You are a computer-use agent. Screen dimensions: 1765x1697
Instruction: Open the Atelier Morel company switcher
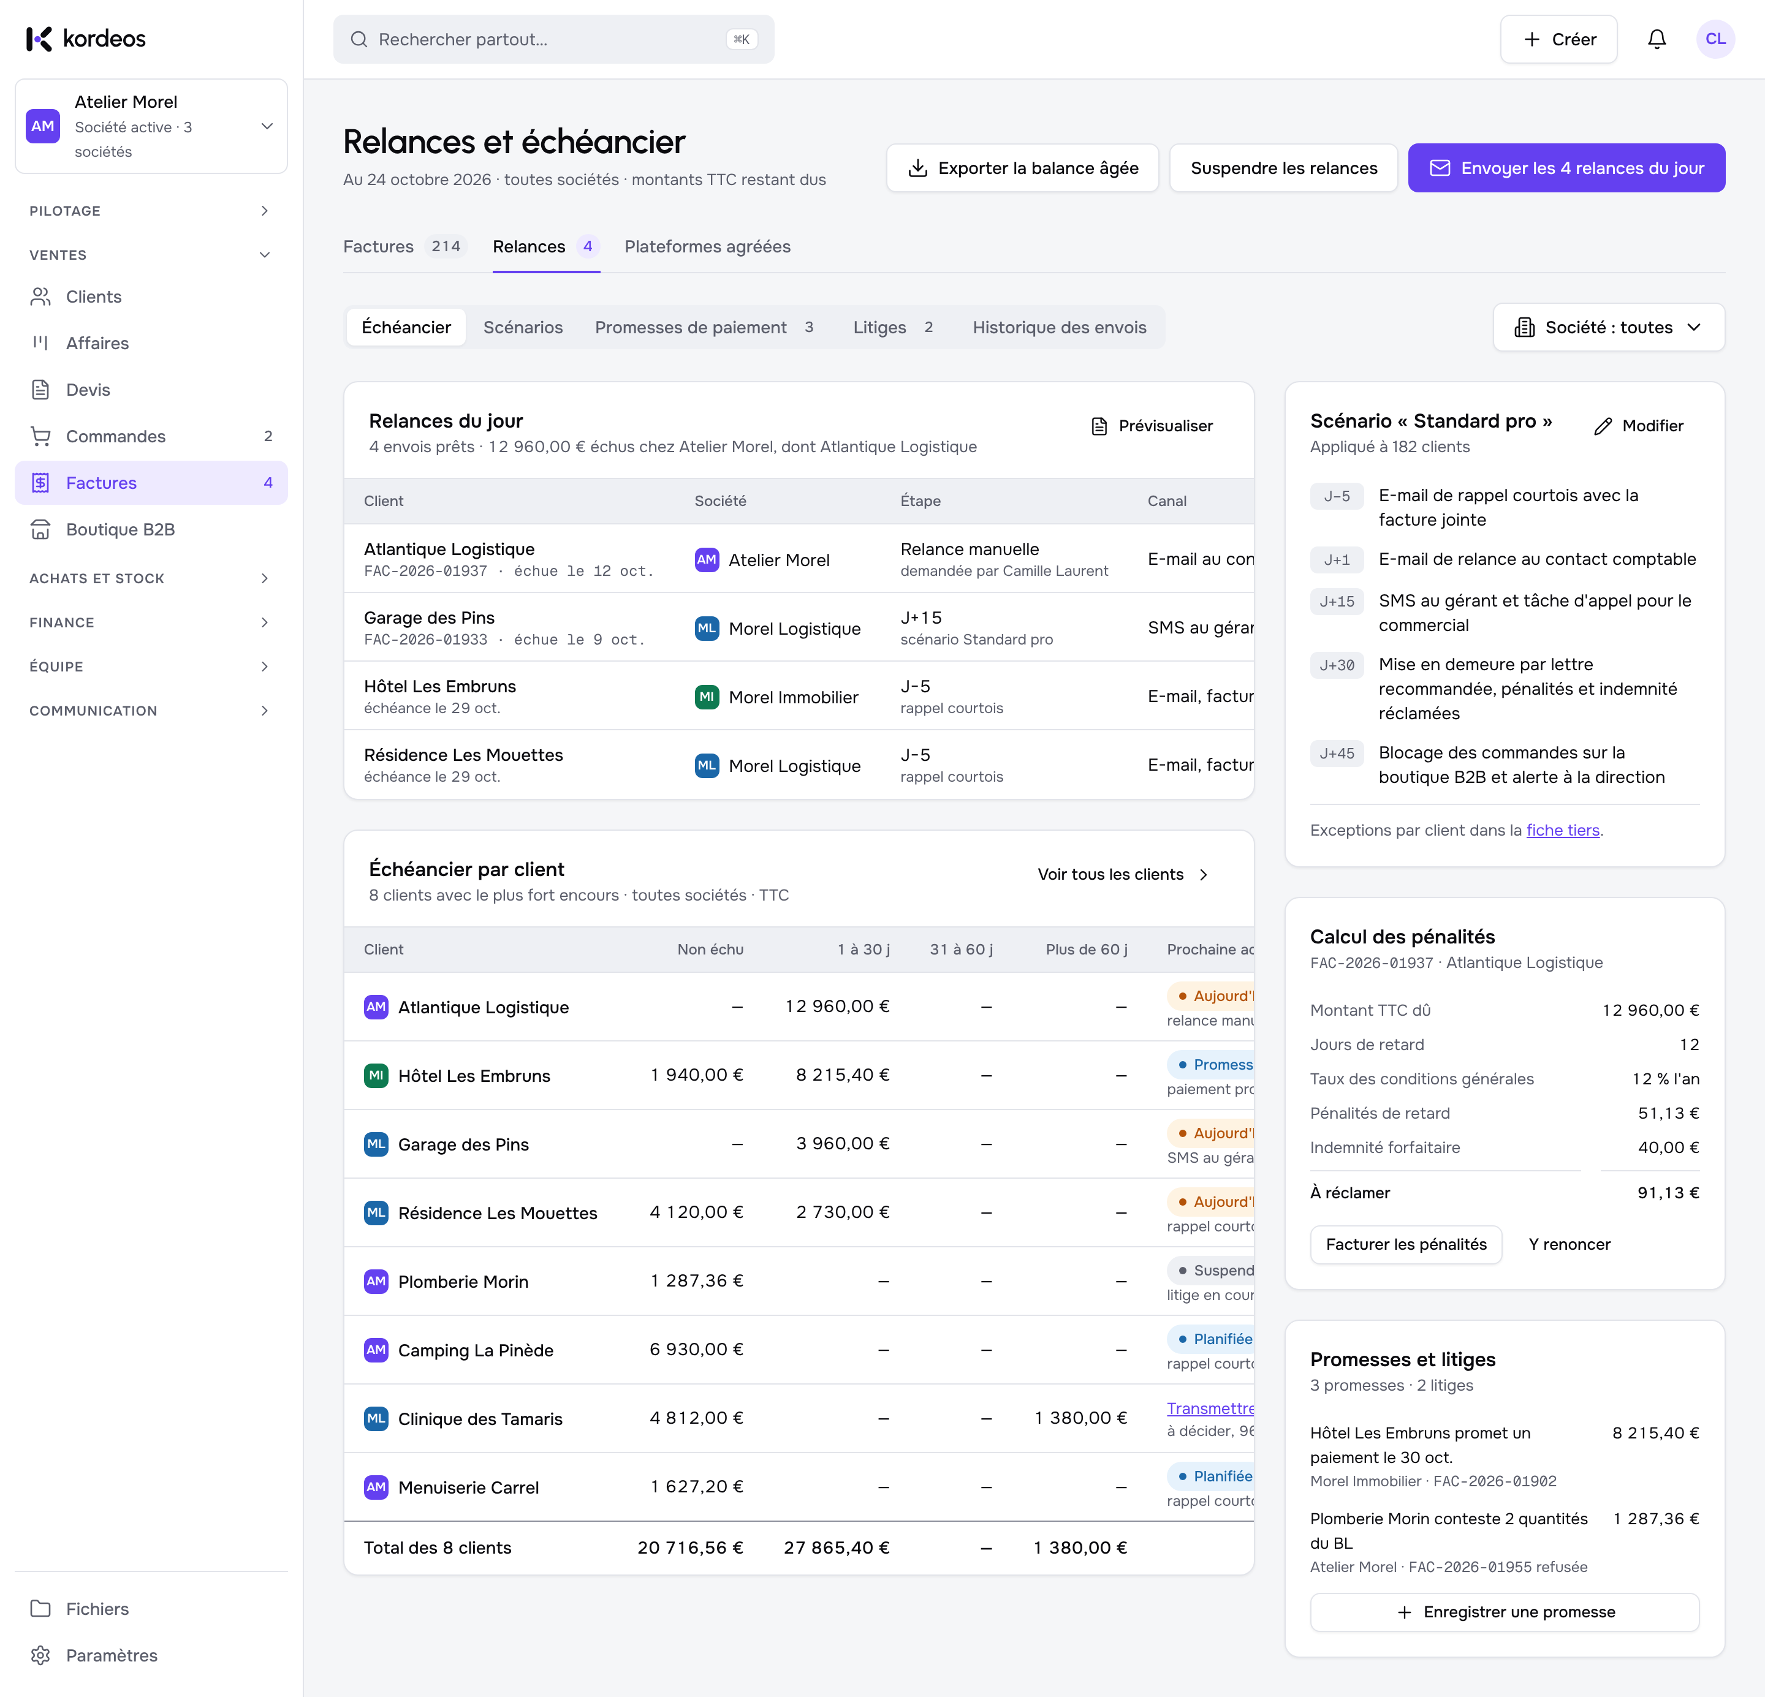coord(151,126)
